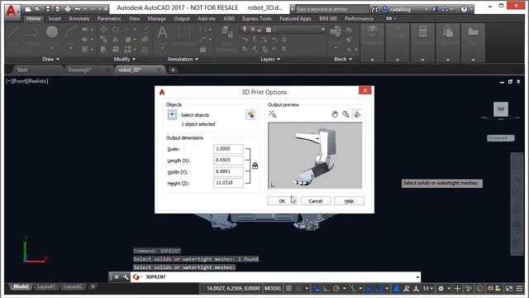
Task: Click the Save icon in Quick Access toolbar
Action: [x=48, y=9]
